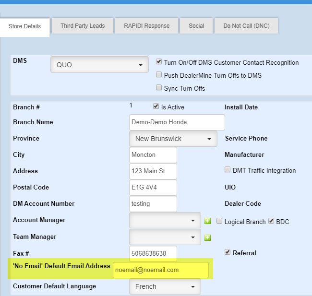Click the No Email default address field
This screenshot has height=296, width=312.
161,270
